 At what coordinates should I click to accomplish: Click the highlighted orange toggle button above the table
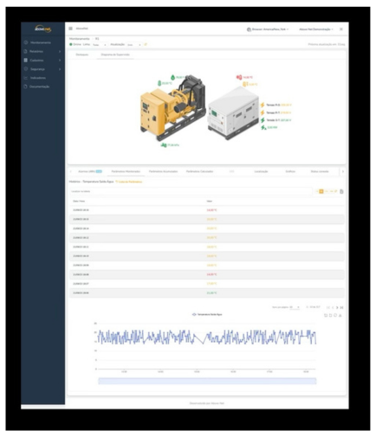(321, 191)
